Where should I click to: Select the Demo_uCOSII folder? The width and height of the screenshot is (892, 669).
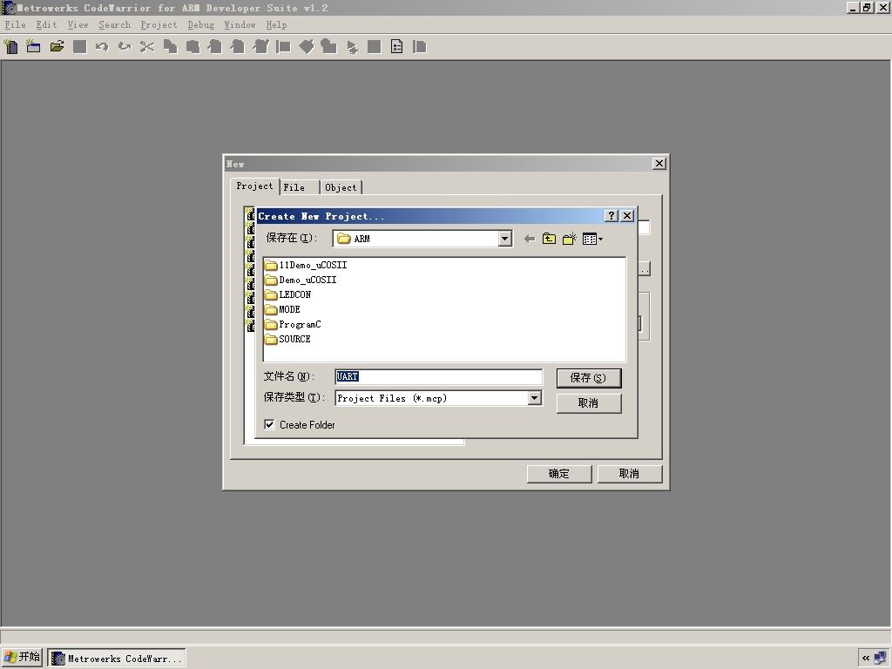click(x=301, y=280)
